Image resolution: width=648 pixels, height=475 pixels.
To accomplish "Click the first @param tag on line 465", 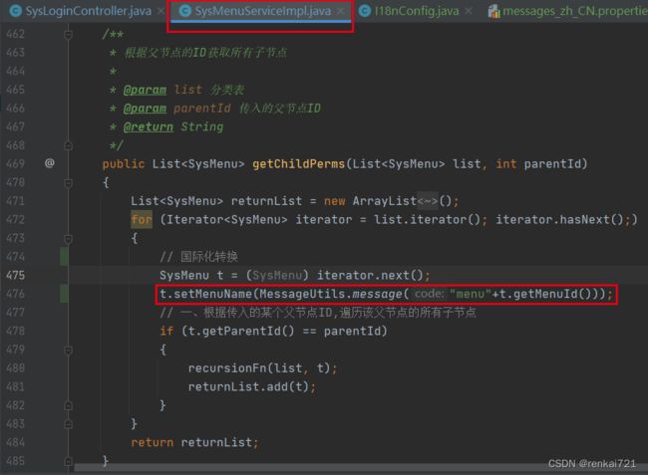I will 145,90.
